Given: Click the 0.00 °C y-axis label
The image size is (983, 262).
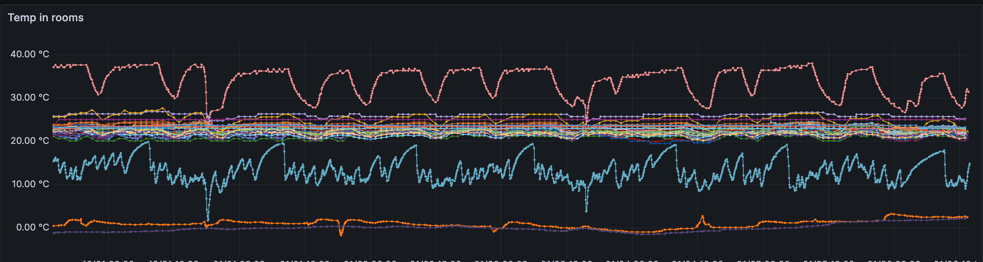Looking at the screenshot, I should point(32,228).
